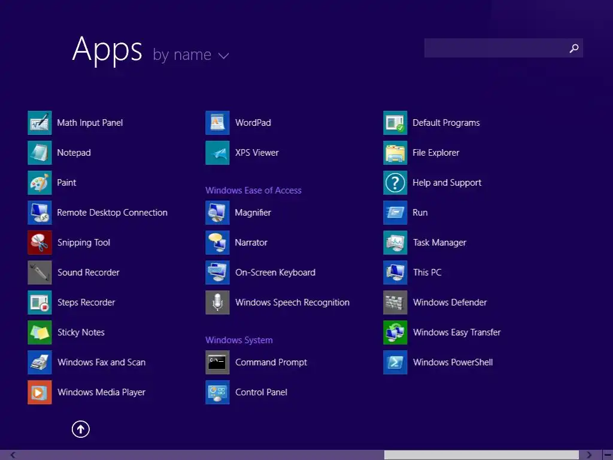Start Magnifier from its icon
This screenshot has height=460, width=613.
[217, 213]
